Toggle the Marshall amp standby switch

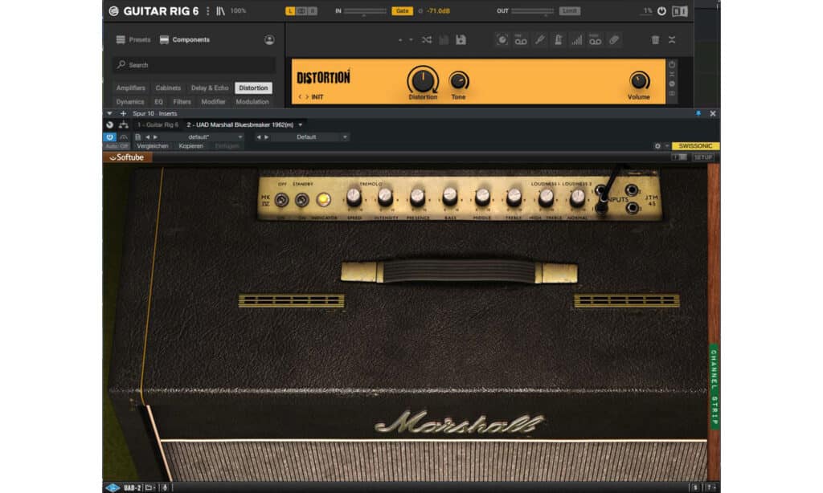click(302, 199)
